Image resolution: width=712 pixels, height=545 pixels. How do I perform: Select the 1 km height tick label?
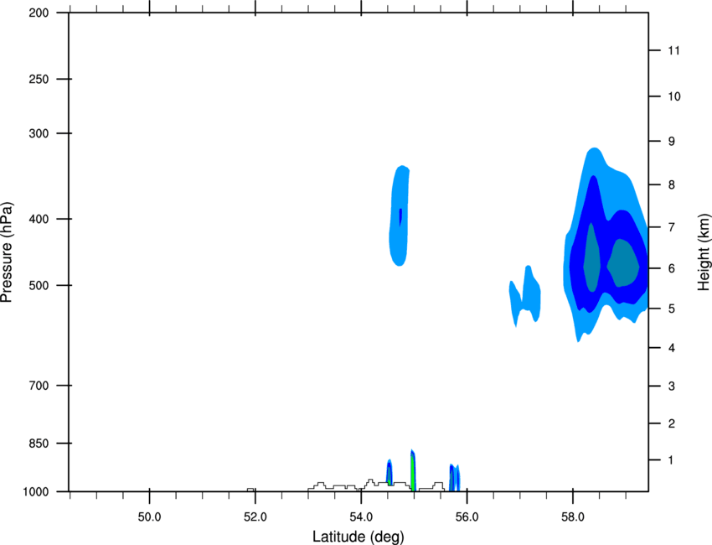pyautogui.click(x=673, y=460)
